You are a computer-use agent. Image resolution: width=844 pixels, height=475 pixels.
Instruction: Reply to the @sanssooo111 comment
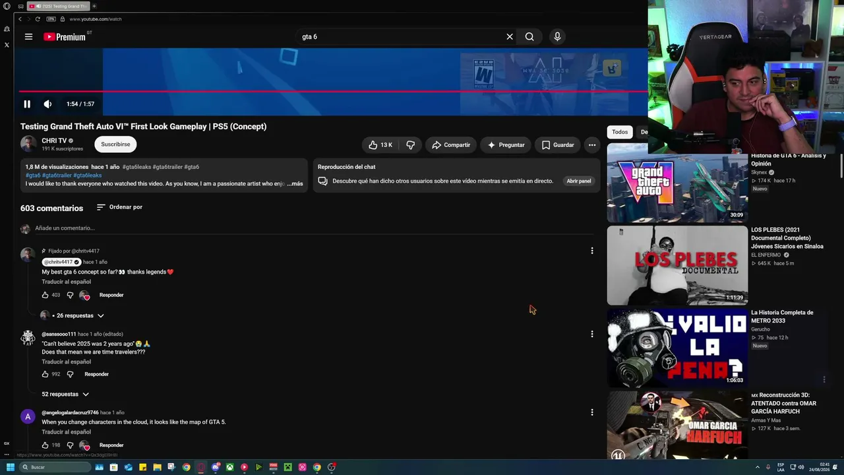(96, 374)
